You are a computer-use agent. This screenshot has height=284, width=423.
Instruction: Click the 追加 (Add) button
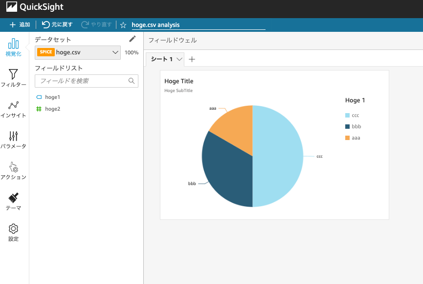[20, 24]
